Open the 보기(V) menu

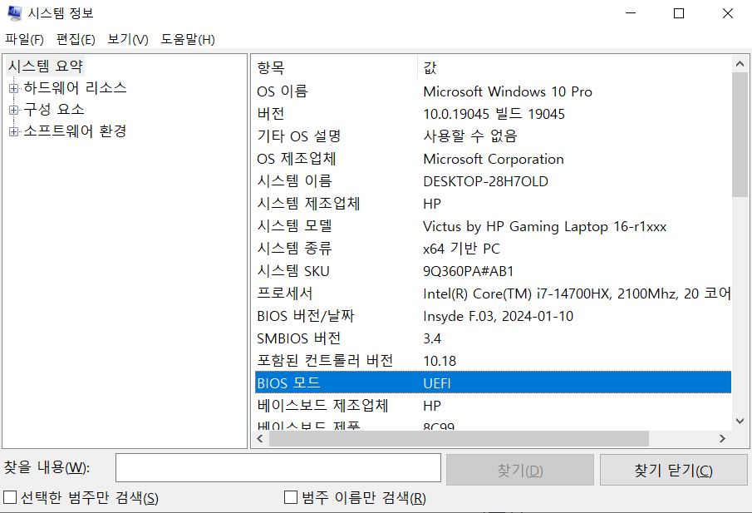pyautogui.click(x=128, y=39)
